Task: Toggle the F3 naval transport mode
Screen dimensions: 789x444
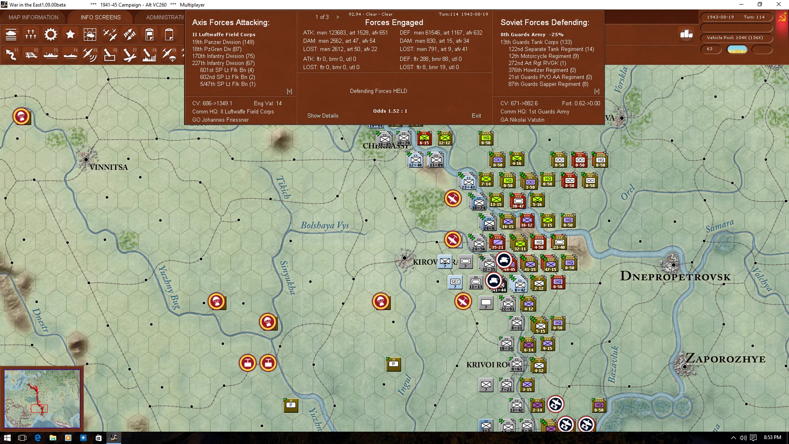Action: [51, 54]
